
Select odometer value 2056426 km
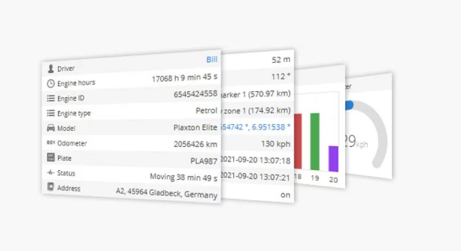pos(195,145)
